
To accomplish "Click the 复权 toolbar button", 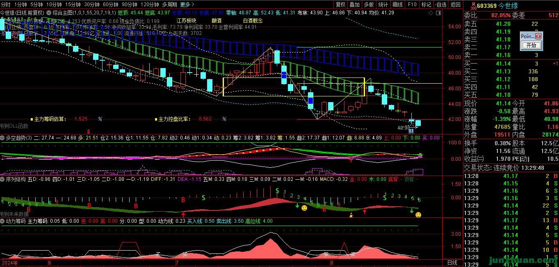I will (340, 5).
